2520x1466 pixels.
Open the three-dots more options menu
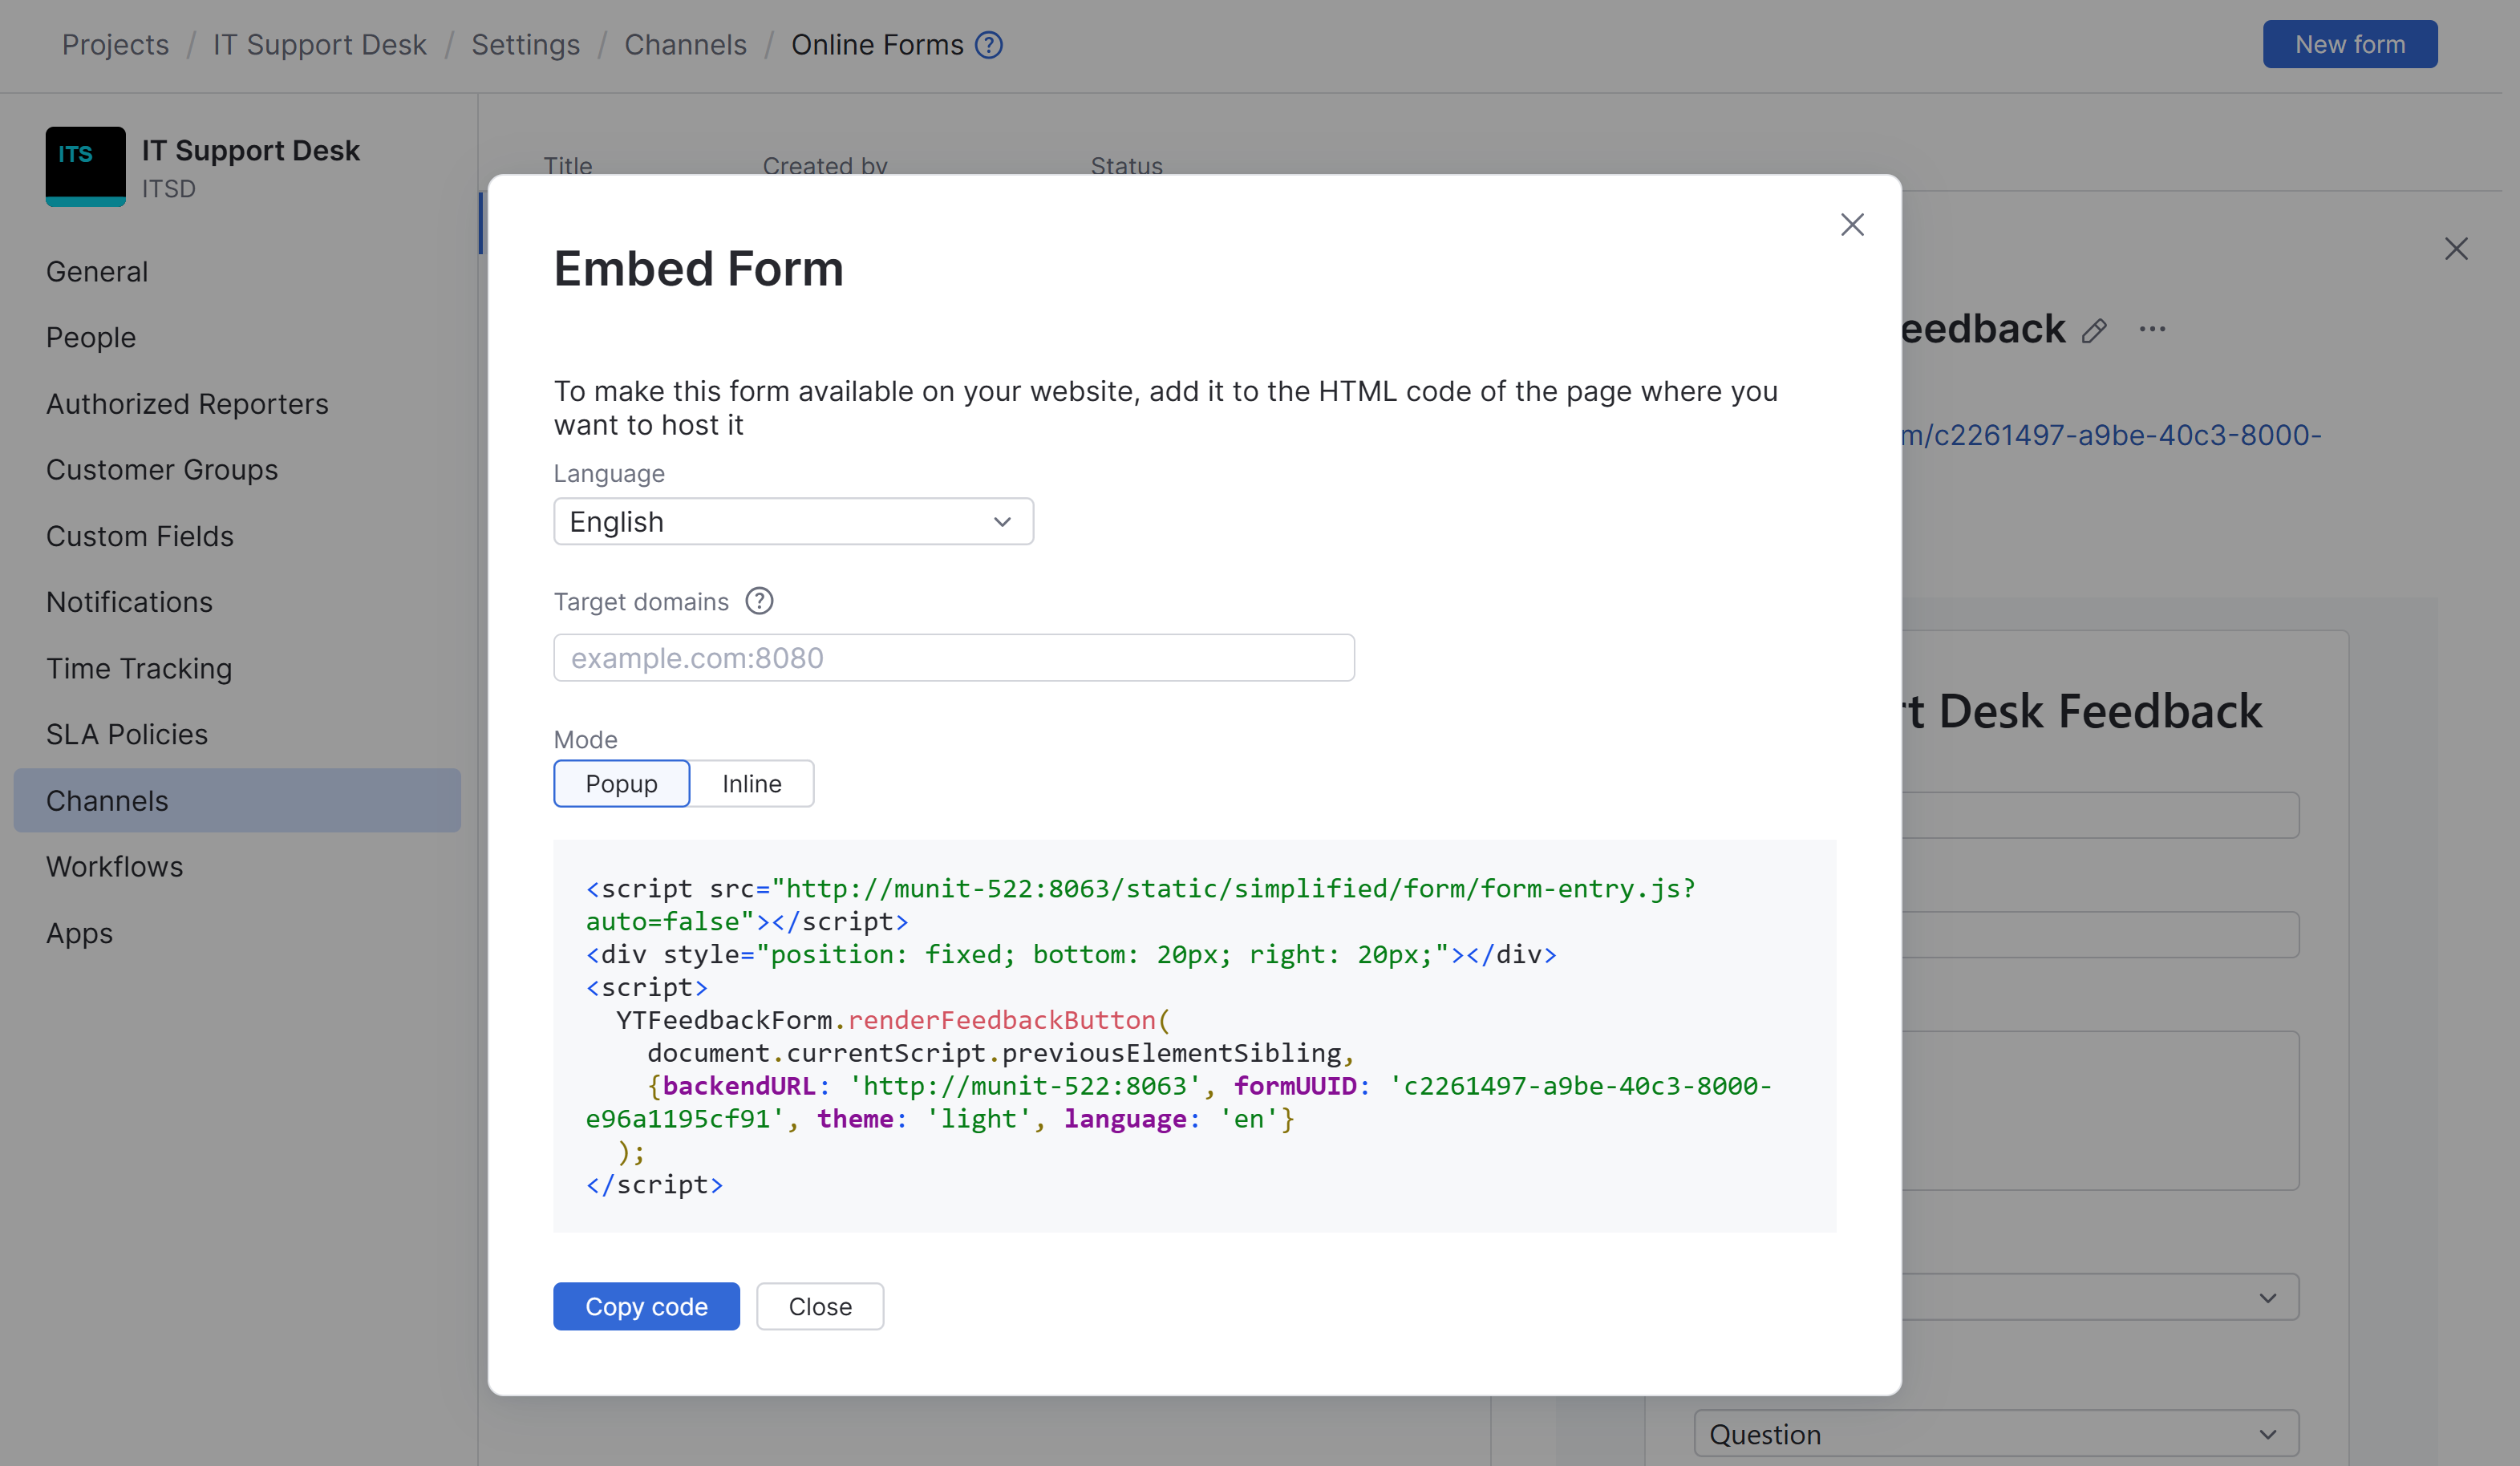(x=2152, y=329)
